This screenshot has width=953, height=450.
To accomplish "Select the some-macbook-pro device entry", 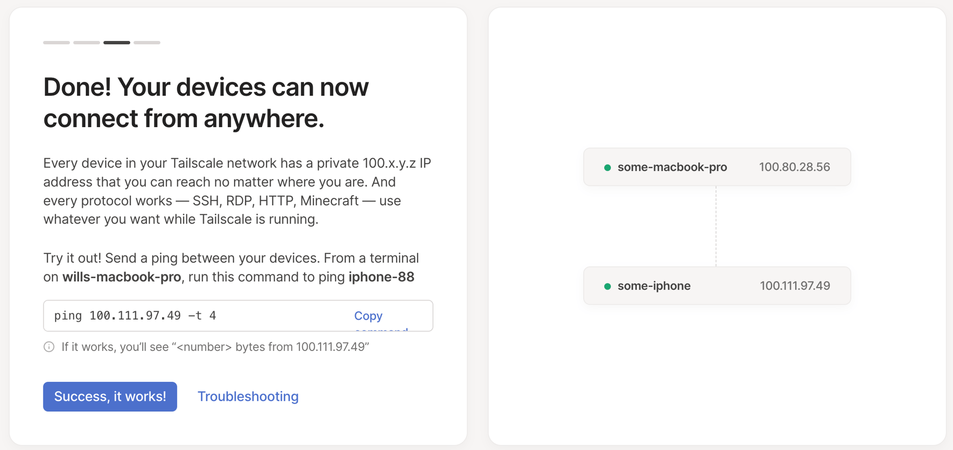I will click(x=717, y=167).
